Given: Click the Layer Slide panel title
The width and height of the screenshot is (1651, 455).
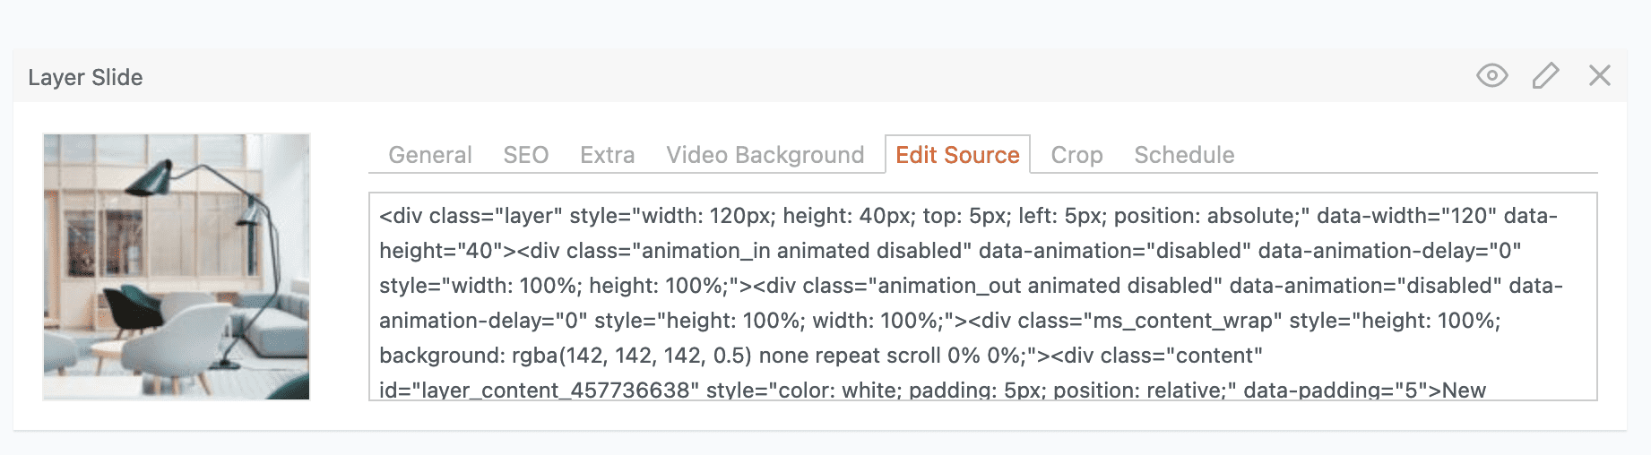Looking at the screenshot, I should tap(85, 78).
